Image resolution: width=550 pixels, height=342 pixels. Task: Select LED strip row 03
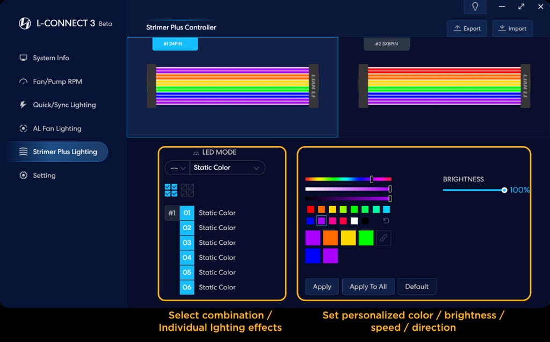click(187, 243)
